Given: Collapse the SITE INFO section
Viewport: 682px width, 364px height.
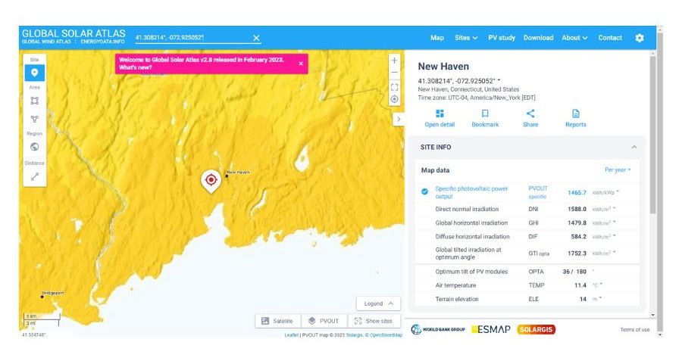Looking at the screenshot, I should click(x=634, y=147).
